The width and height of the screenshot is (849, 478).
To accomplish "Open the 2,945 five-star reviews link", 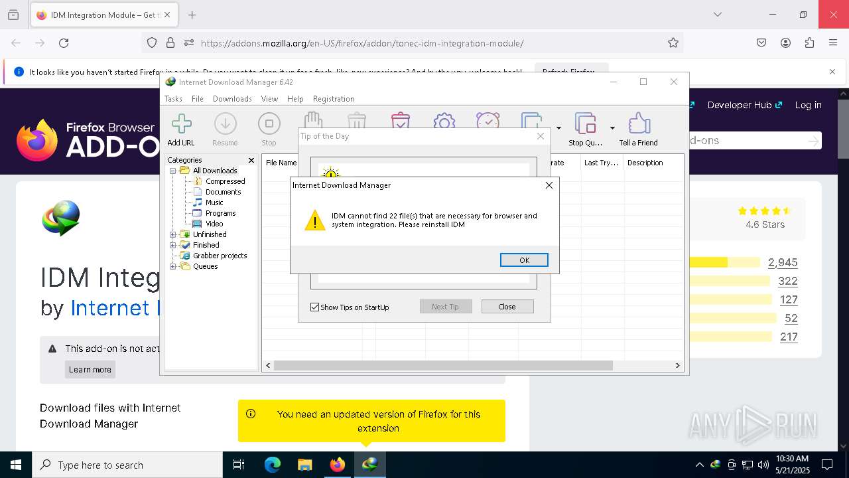I will [x=783, y=262].
